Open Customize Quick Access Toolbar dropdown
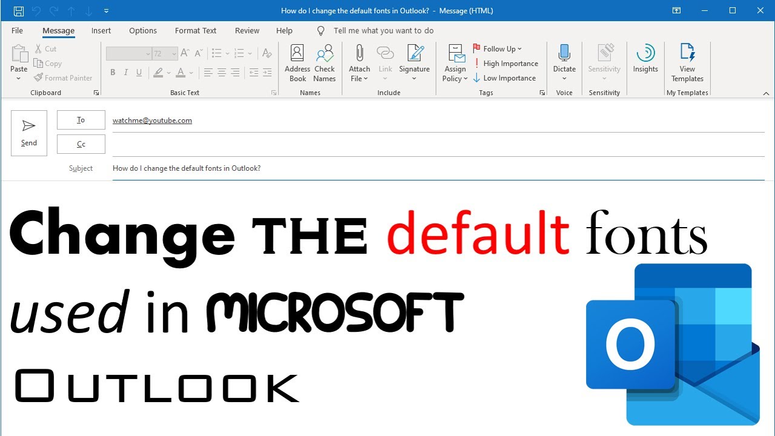 pos(107,11)
